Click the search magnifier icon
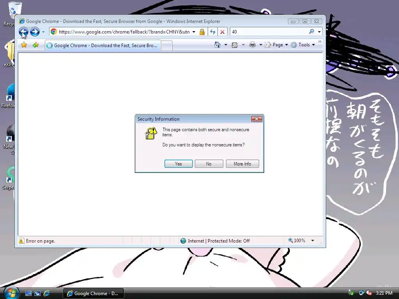 311,32
